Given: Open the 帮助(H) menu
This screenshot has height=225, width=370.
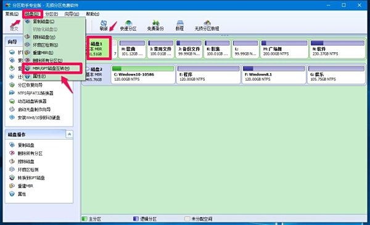Looking at the screenshot, I should (x=92, y=14).
